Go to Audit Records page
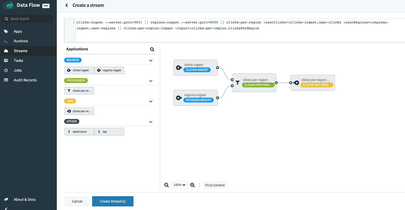Screen dimensions: 405x210 tap(25, 80)
